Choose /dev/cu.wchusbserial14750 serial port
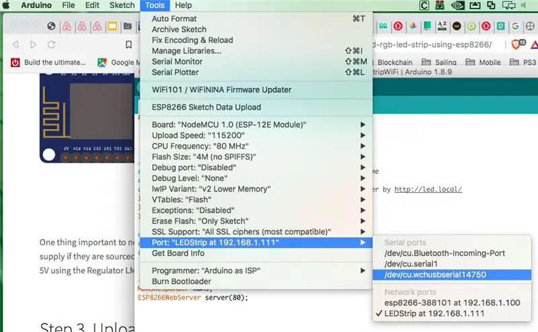This screenshot has width=538, height=332. [x=451, y=275]
